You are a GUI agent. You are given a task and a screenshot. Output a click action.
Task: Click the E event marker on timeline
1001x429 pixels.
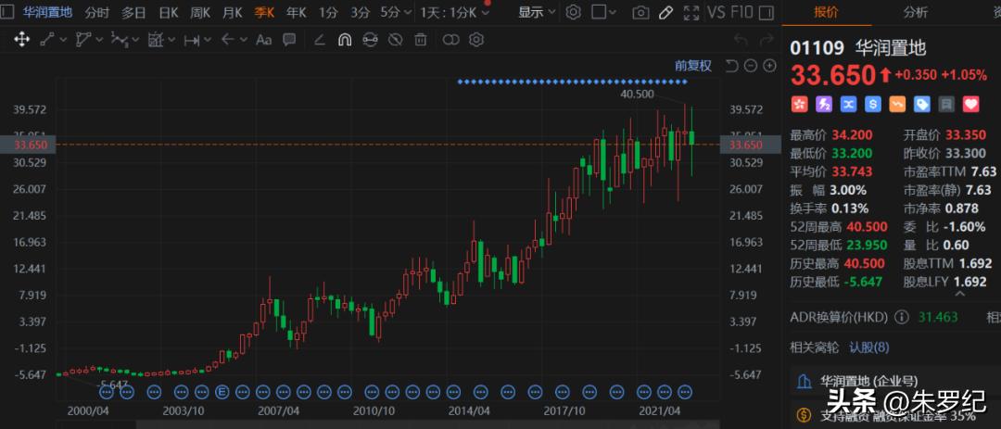pyautogui.click(x=222, y=391)
